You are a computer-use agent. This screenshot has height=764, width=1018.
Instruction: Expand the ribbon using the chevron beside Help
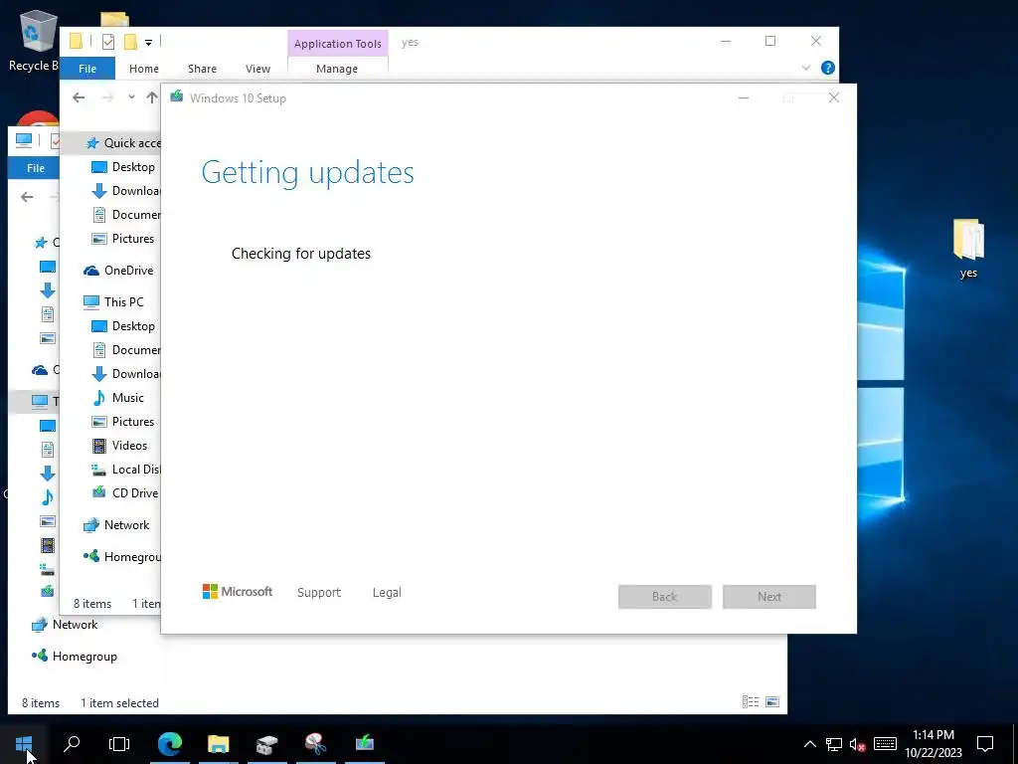[805, 68]
